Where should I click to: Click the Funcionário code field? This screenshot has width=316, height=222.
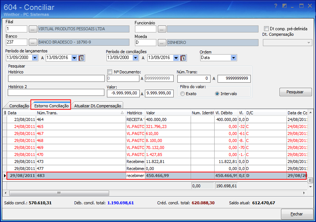(146, 29)
